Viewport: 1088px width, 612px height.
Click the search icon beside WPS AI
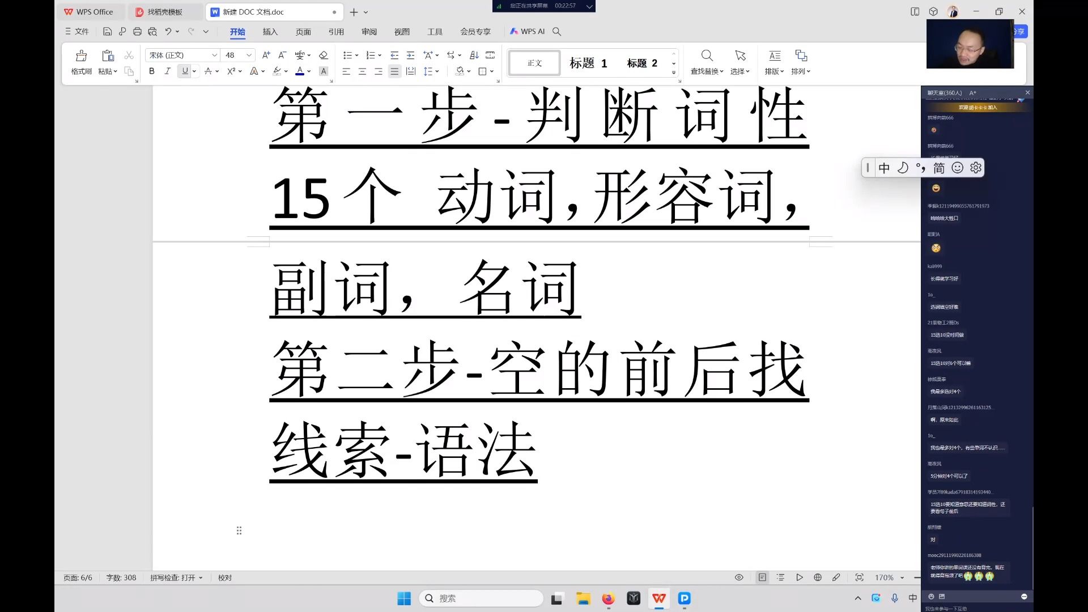[x=556, y=32]
